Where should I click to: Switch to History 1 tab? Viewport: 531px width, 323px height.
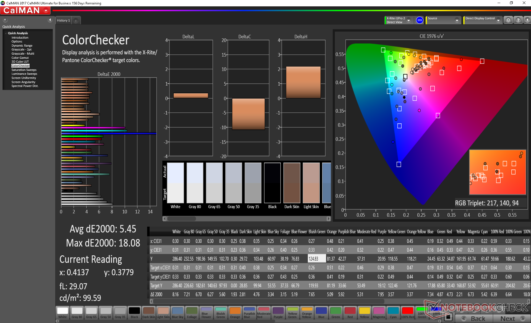tap(63, 20)
